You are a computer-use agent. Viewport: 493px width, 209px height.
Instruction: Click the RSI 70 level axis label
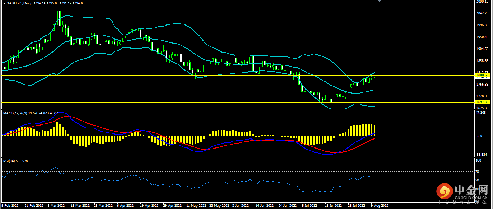click(x=479, y=171)
